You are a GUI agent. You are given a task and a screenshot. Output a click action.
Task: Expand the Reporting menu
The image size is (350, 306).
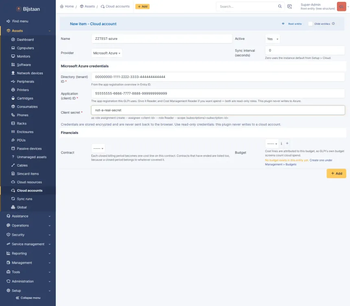(x=28, y=254)
